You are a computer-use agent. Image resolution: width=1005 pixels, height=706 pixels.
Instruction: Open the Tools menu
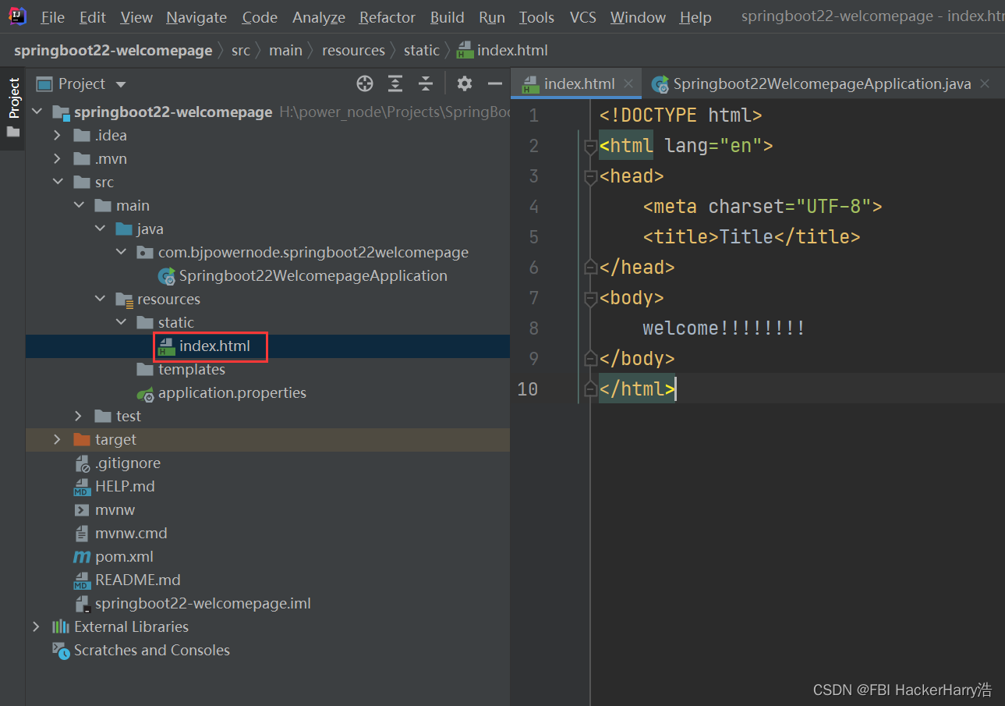[537, 17]
